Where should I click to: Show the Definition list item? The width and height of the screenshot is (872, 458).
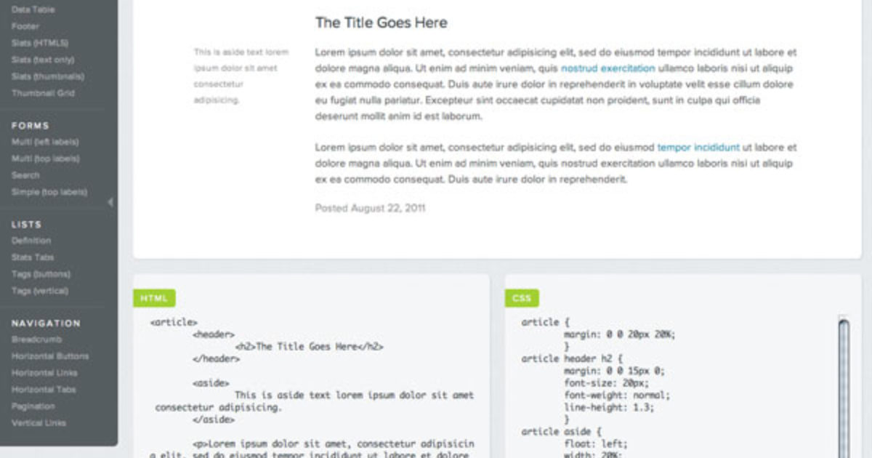pyautogui.click(x=31, y=241)
